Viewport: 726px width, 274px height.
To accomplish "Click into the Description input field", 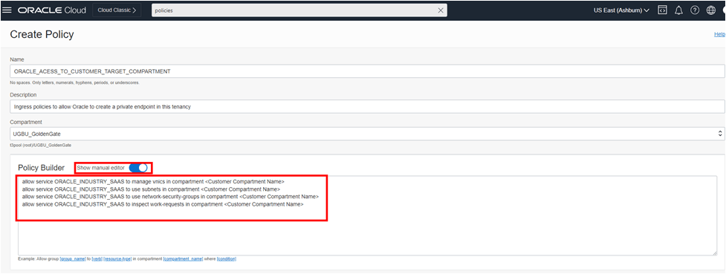I will coord(367,106).
